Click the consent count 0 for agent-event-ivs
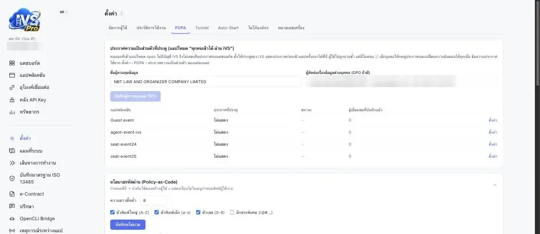The width and height of the screenshot is (540, 234). [350, 132]
